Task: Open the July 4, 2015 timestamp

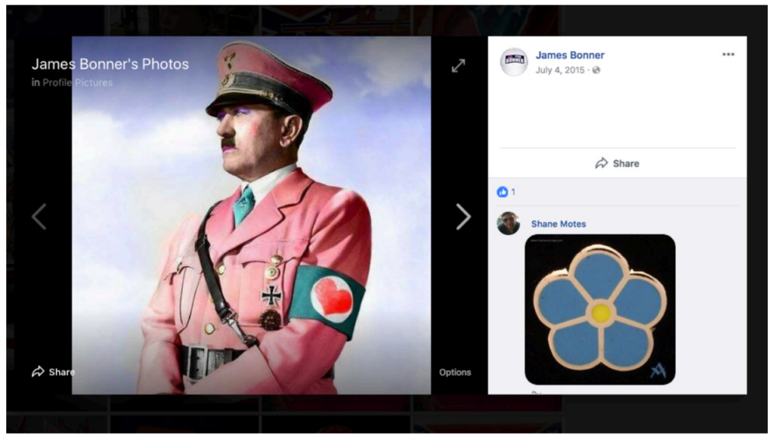Action: [560, 70]
